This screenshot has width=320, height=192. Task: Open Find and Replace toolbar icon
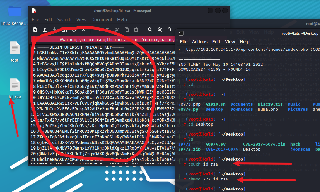pyautogui.click(x=160, y=30)
